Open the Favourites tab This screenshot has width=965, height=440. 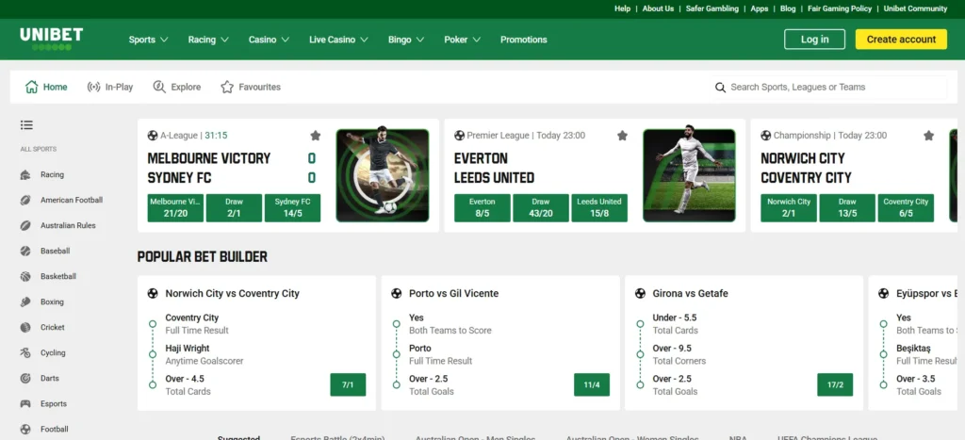(251, 87)
